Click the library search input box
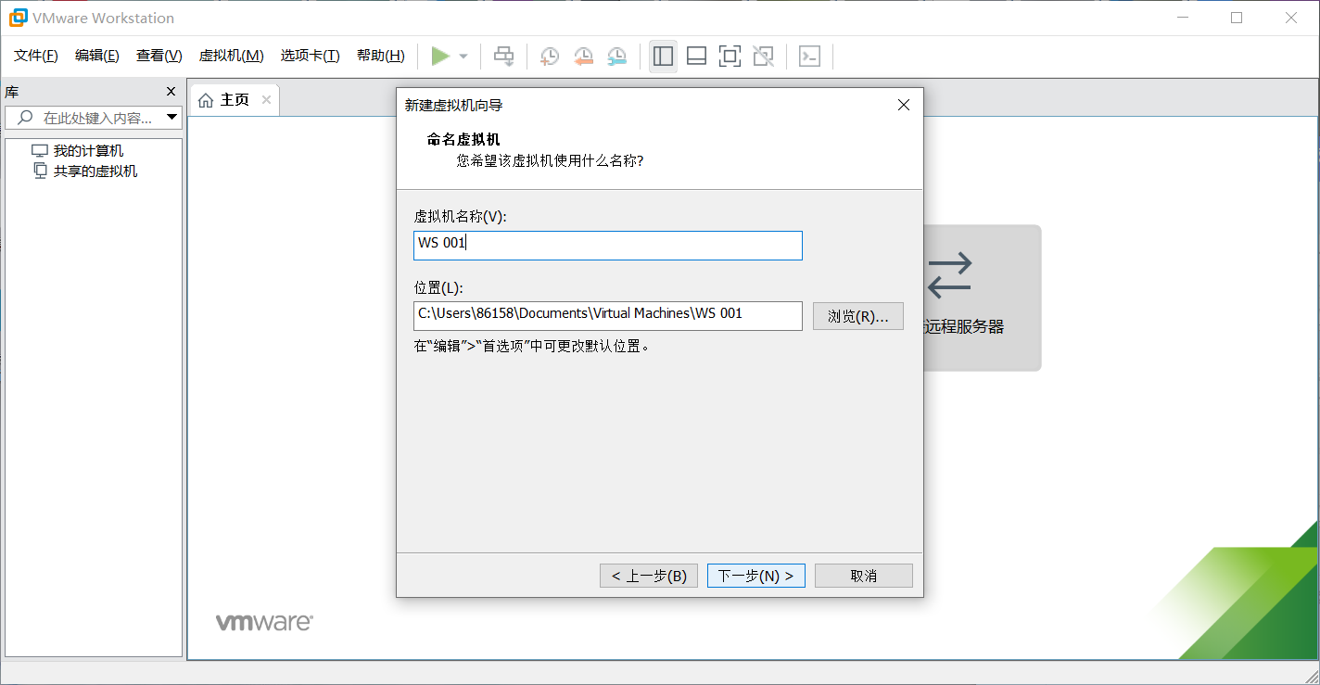The width and height of the screenshot is (1320, 685). pyautogui.click(x=93, y=118)
